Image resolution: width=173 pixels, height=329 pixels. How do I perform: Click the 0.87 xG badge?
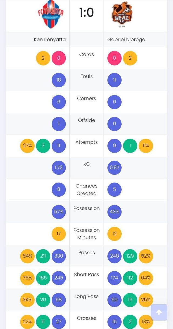click(114, 167)
